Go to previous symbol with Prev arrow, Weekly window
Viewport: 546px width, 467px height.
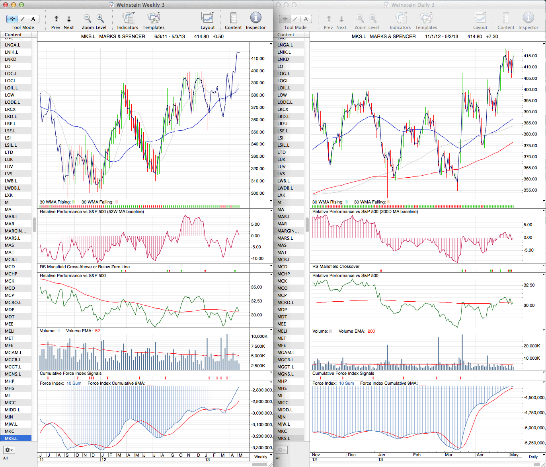pyautogui.click(x=56, y=19)
